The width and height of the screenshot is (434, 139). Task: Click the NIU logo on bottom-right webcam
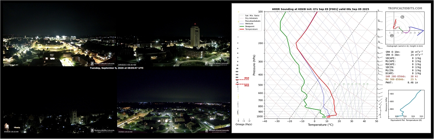coord(217,131)
